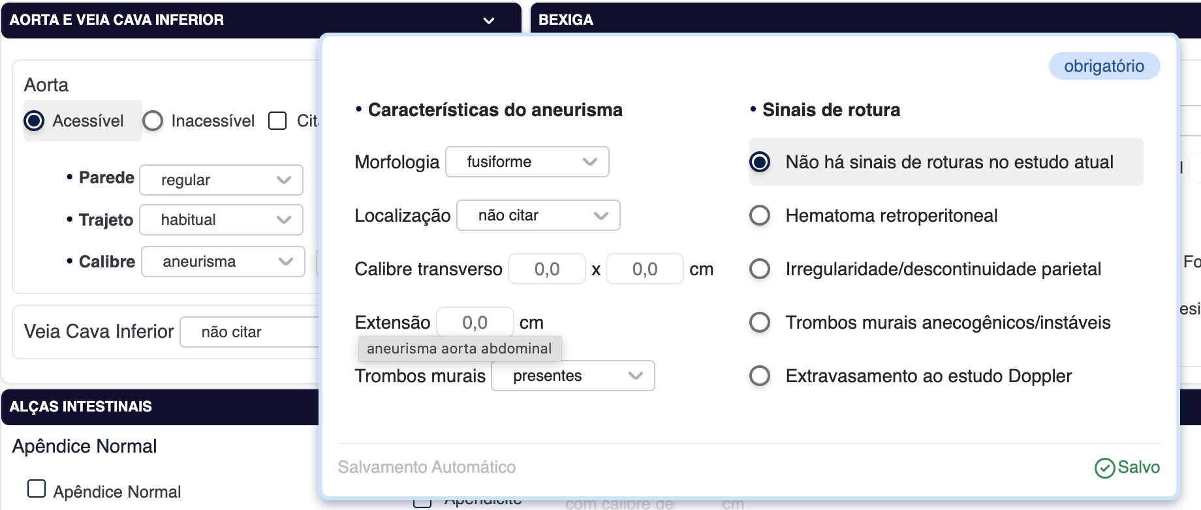This screenshot has width=1201, height=510.
Task: Open the Morfologia dropdown
Action: [x=527, y=162]
